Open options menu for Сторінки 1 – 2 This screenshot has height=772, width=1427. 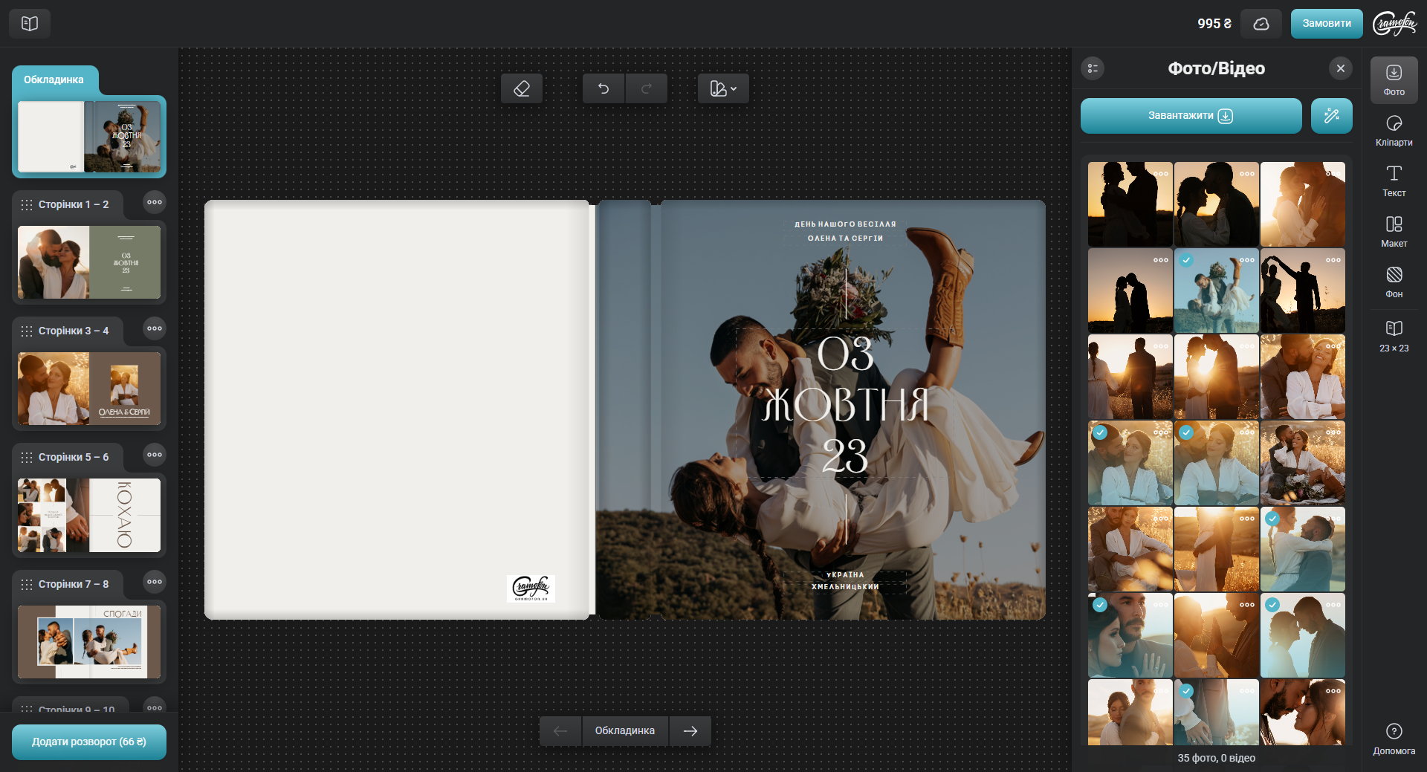[155, 203]
